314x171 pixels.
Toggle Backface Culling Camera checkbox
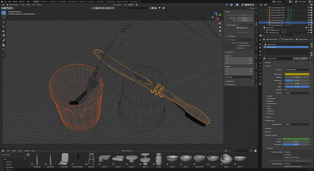point(284,152)
